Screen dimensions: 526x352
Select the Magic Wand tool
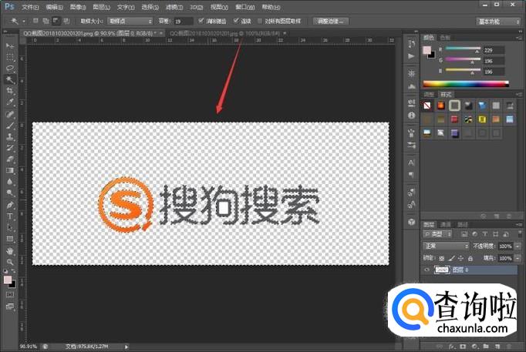10,79
